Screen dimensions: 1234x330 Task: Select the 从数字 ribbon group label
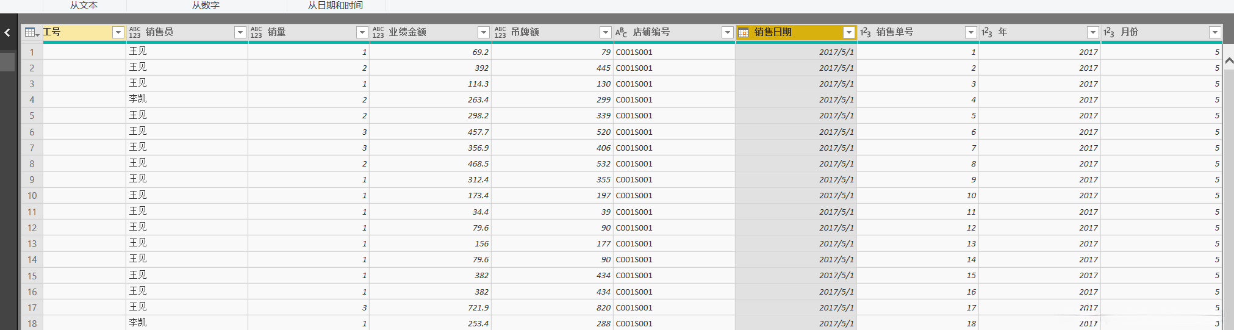pos(206,5)
